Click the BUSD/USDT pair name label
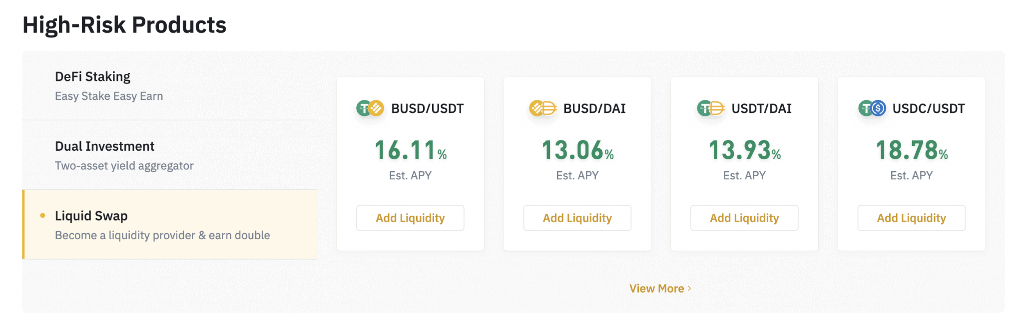This screenshot has height=326, width=1023. coord(428,108)
